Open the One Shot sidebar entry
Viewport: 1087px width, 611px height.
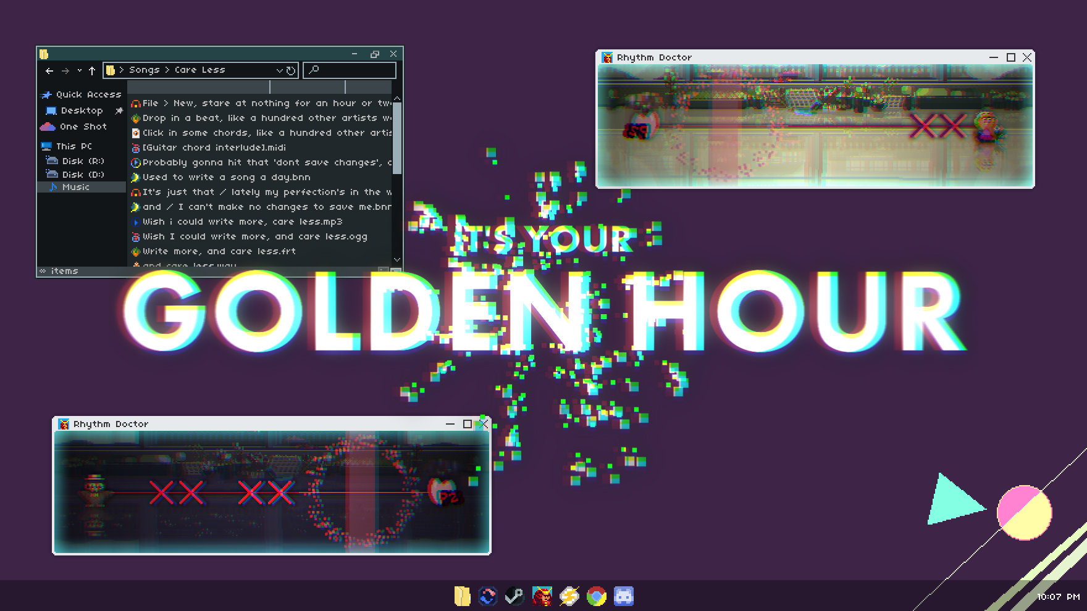[83, 127]
